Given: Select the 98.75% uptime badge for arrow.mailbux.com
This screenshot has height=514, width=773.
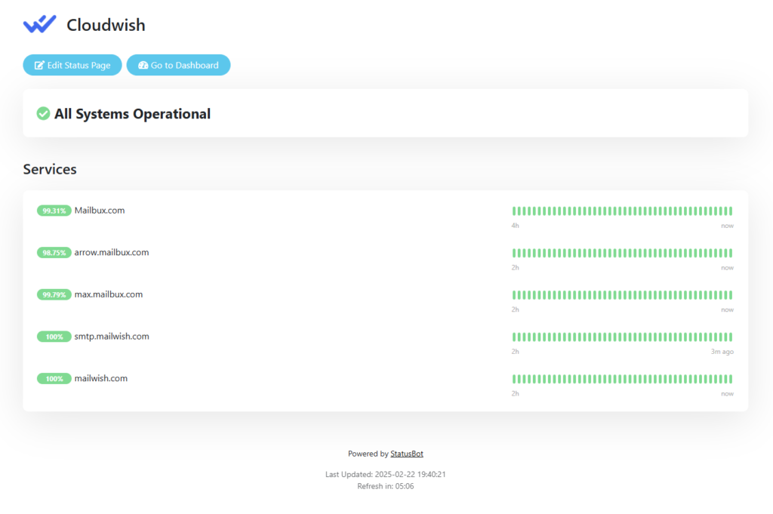Looking at the screenshot, I should click(x=54, y=253).
